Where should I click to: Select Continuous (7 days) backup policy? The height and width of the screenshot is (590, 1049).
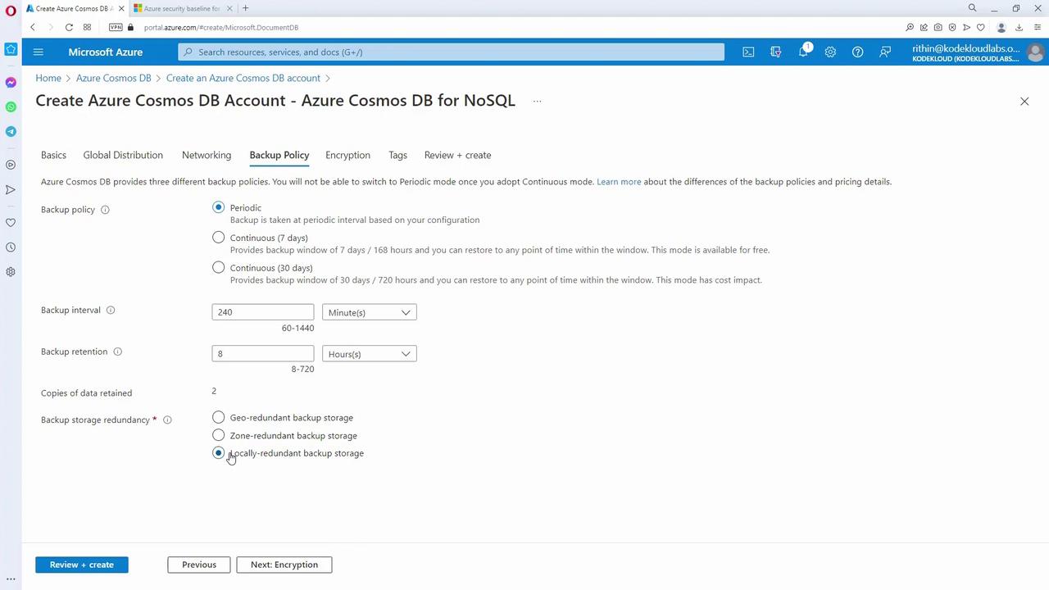(218, 238)
